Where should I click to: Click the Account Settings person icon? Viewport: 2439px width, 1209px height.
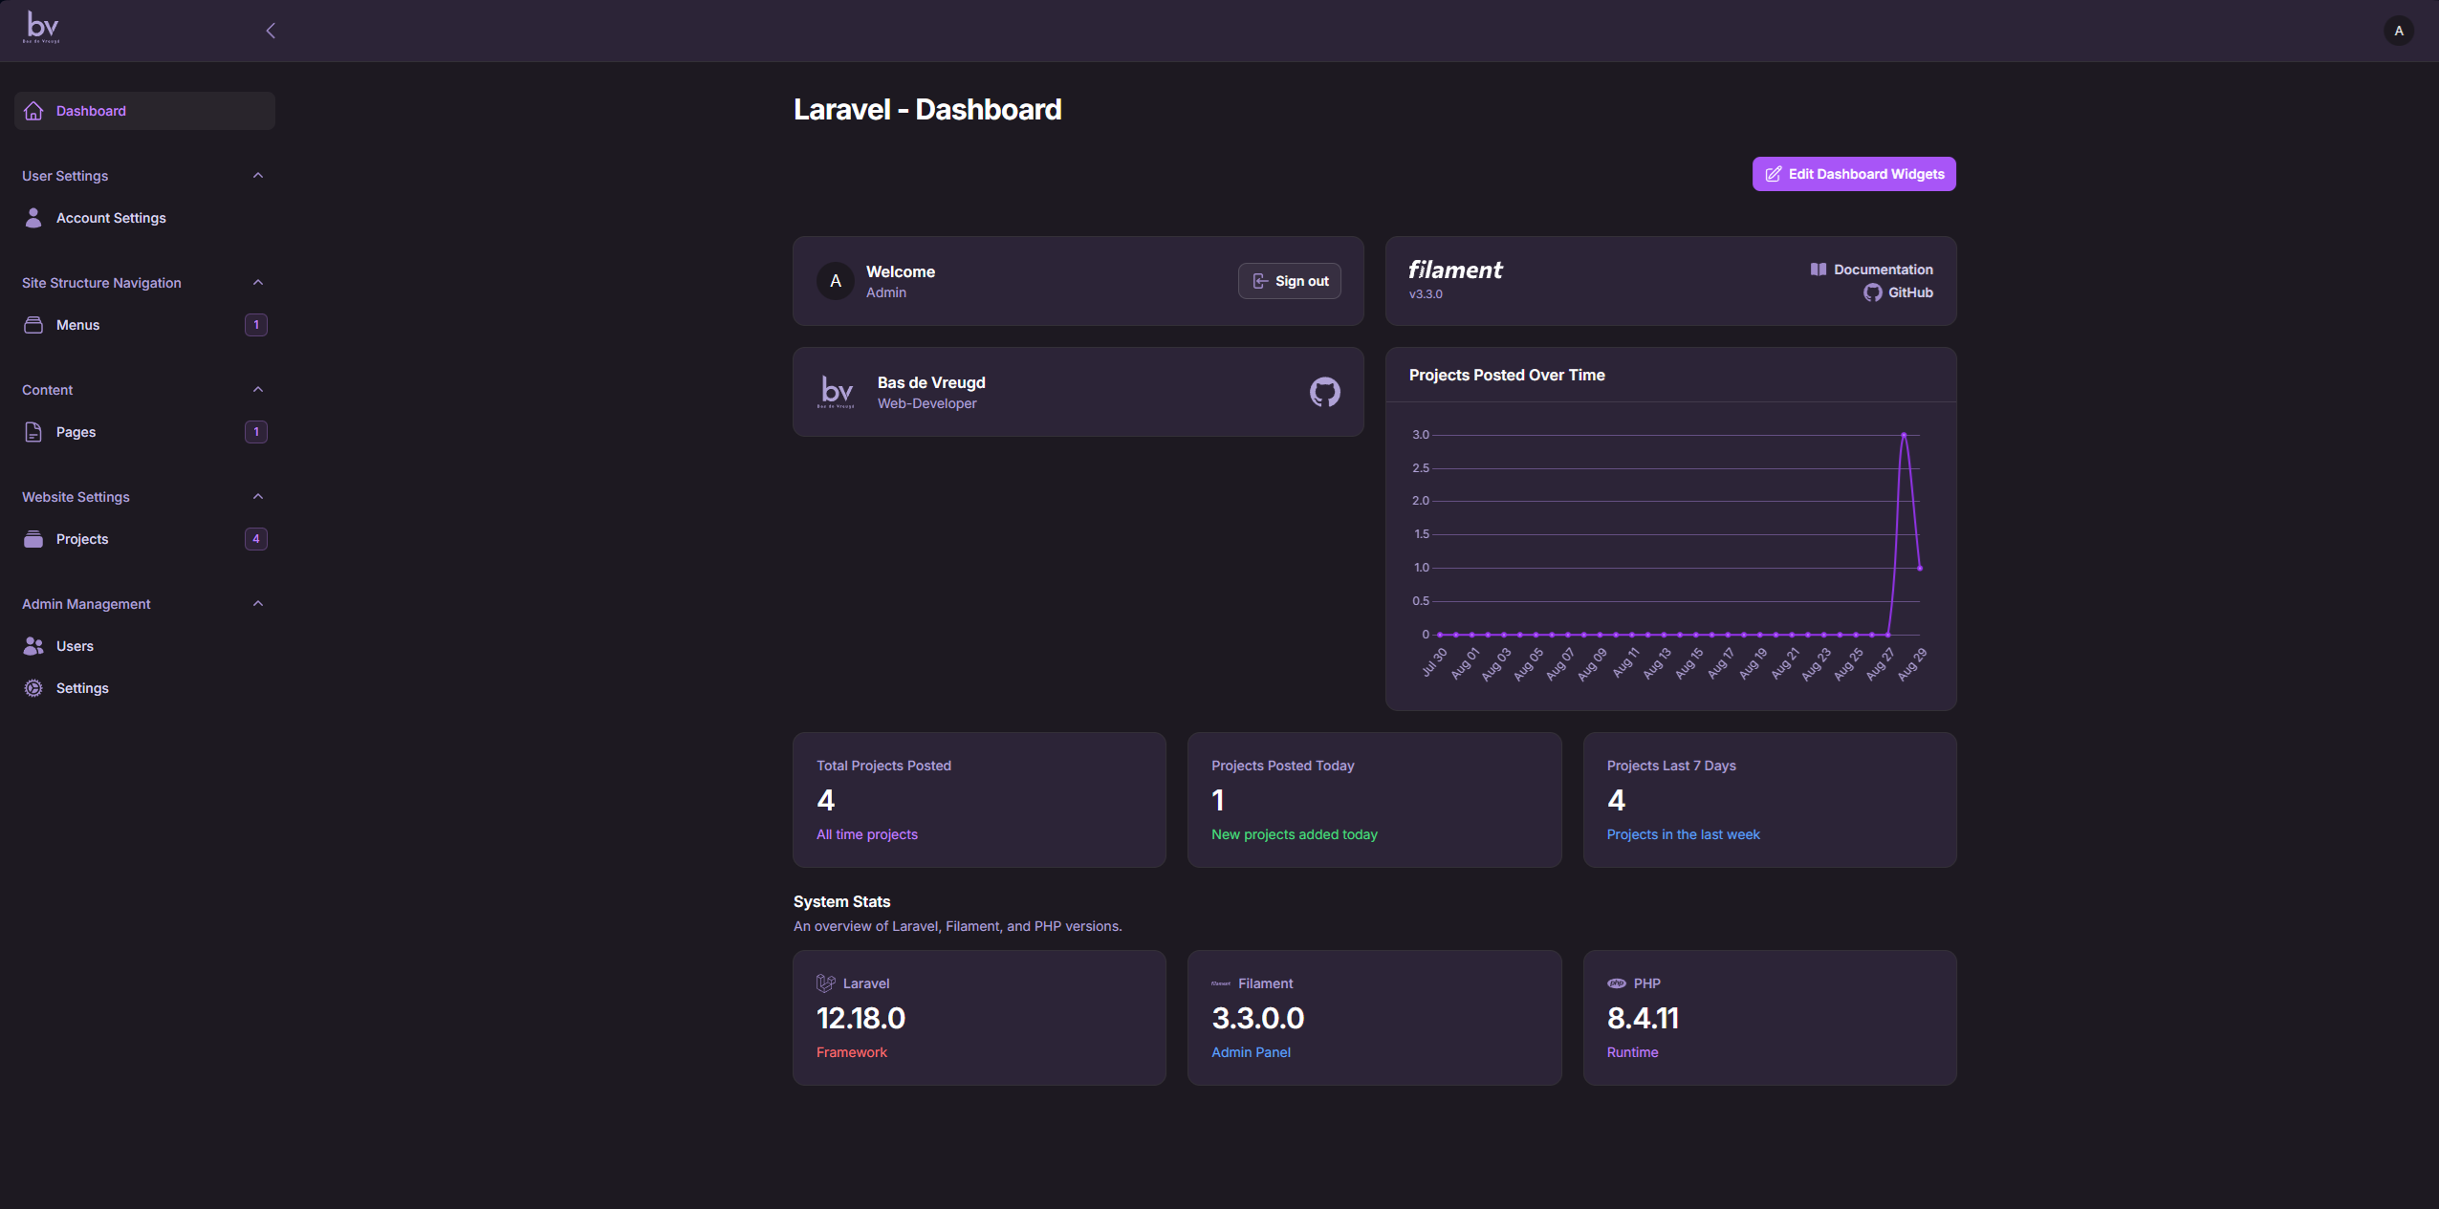[33, 217]
